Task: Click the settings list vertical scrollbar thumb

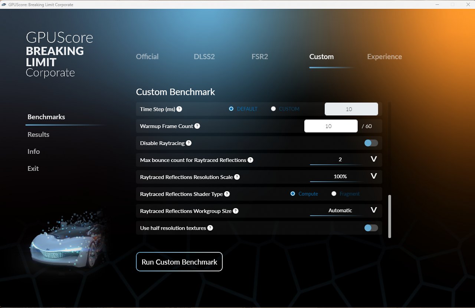Action: pyautogui.click(x=390, y=216)
